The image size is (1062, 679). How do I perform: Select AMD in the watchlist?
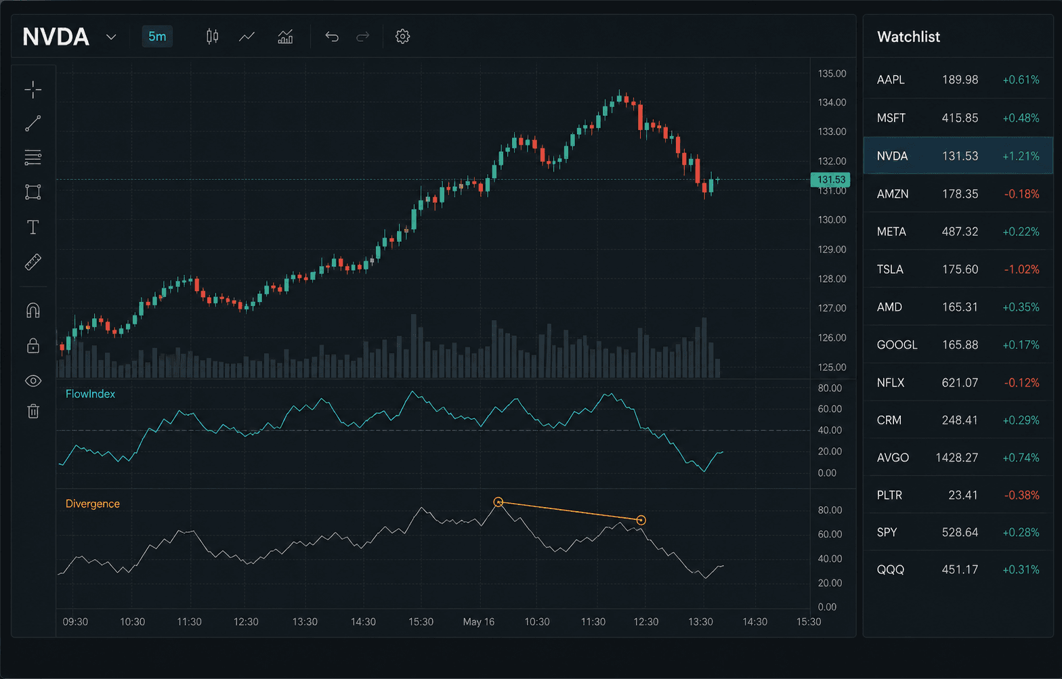958,307
